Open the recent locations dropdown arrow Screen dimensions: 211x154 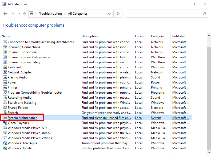[x=19, y=14]
